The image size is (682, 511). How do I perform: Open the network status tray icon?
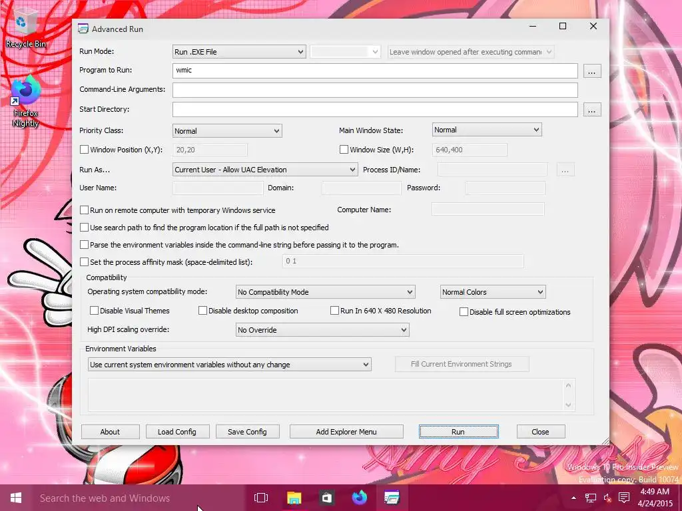[x=591, y=498]
